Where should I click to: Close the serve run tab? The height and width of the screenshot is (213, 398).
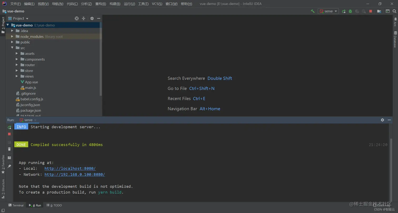coord(35,120)
